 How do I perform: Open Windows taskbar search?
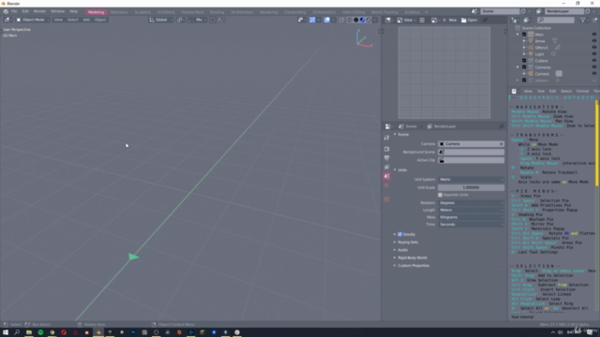pyautogui.click(x=17, y=332)
